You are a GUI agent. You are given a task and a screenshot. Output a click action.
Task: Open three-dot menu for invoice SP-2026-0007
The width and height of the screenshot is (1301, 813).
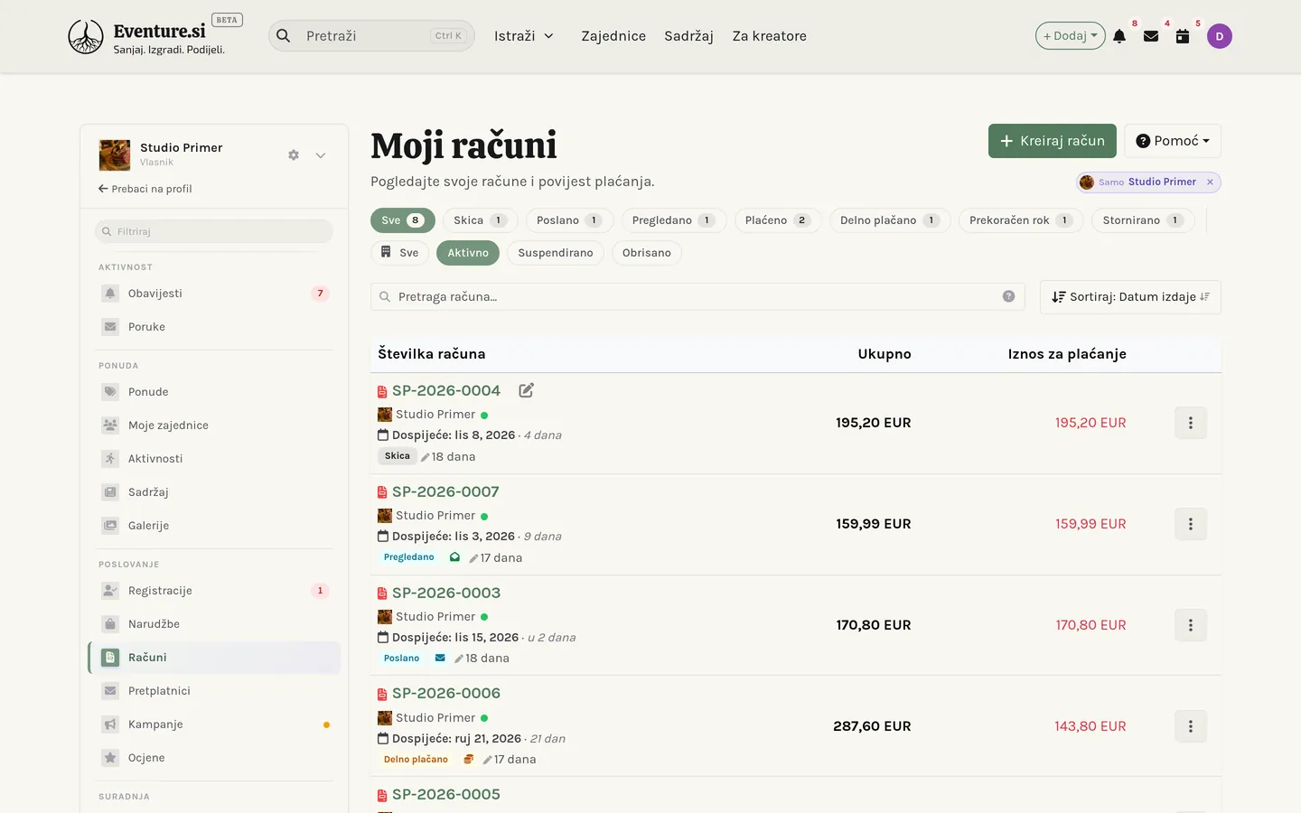[x=1191, y=524]
